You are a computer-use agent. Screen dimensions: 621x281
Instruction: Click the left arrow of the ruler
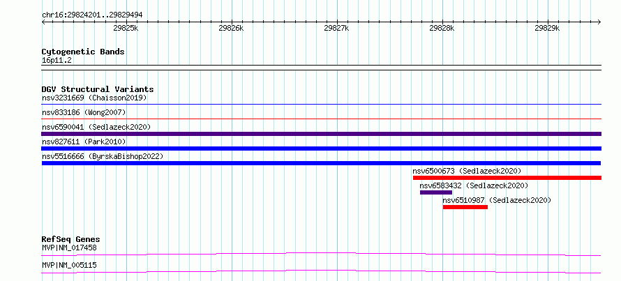pos(43,22)
